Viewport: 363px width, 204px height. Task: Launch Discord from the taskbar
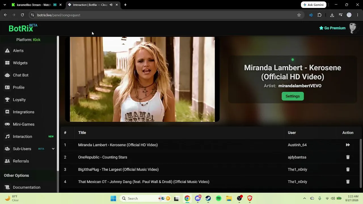[x=198, y=198]
